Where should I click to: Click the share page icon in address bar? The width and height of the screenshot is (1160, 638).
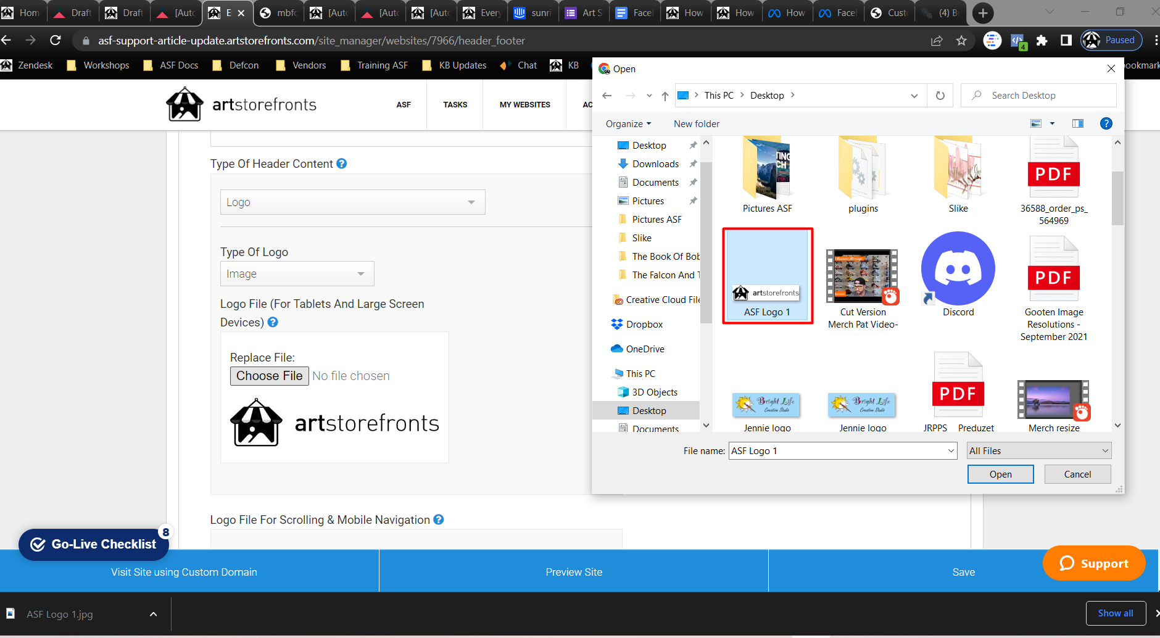(937, 41)
